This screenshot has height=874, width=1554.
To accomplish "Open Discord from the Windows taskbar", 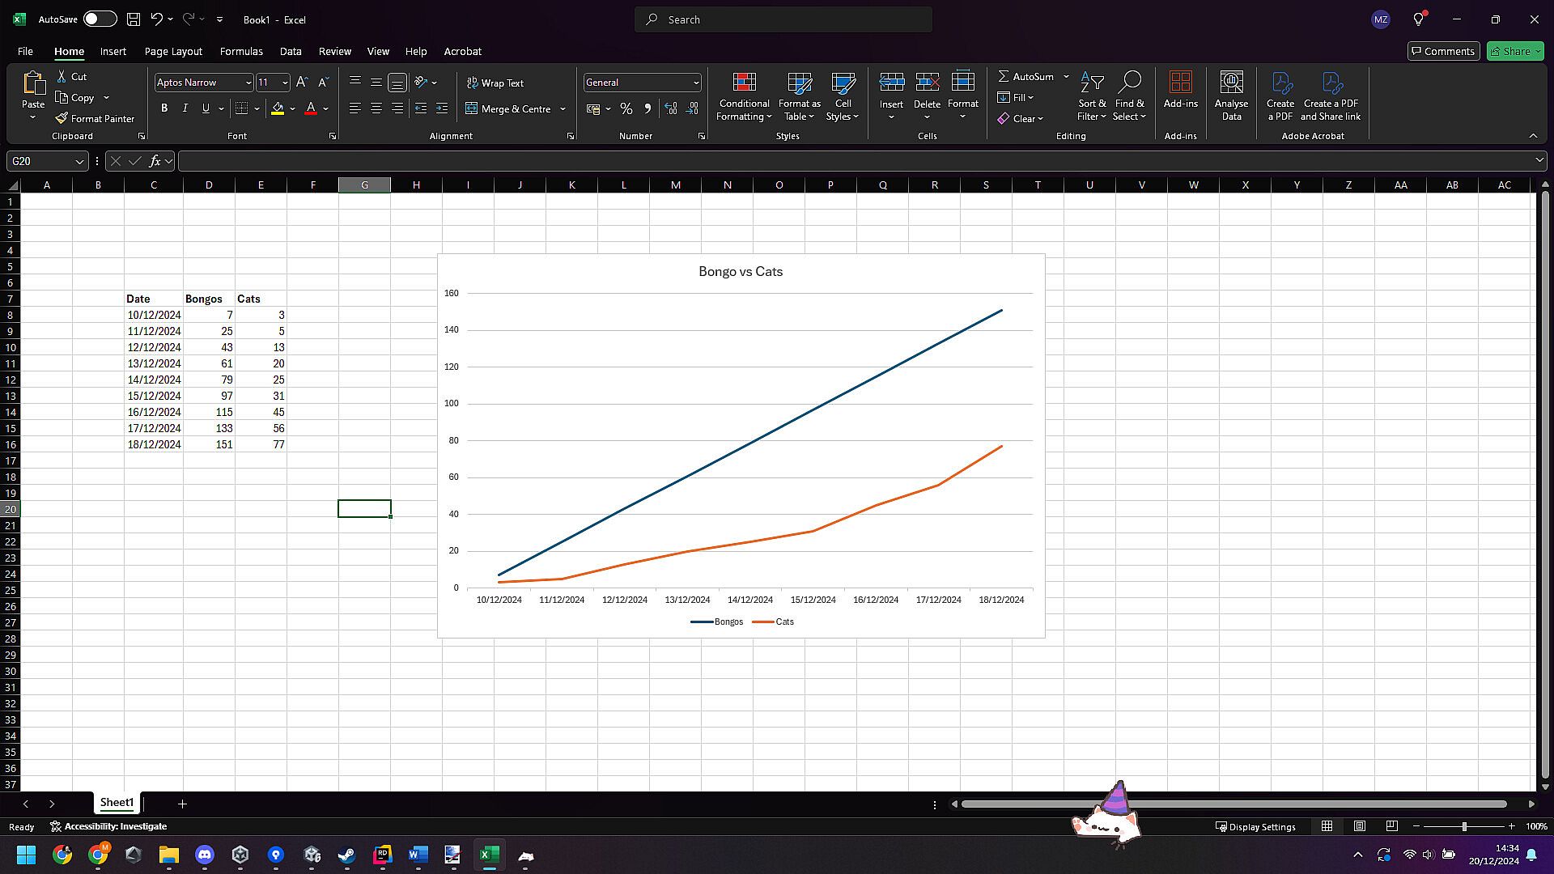I will pyautogui.click(x=205, y=855).
